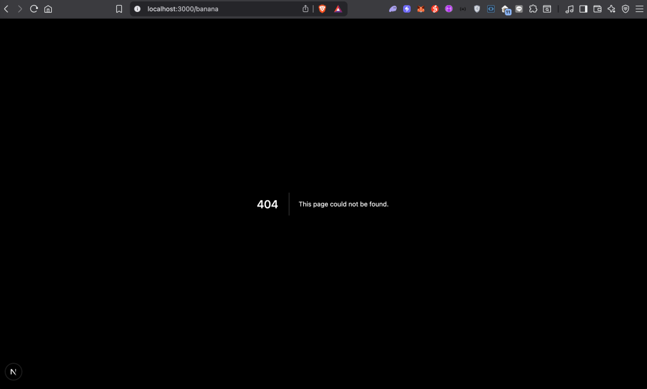Open the tab search window icon
647x389 pixels.
point(547,9)
